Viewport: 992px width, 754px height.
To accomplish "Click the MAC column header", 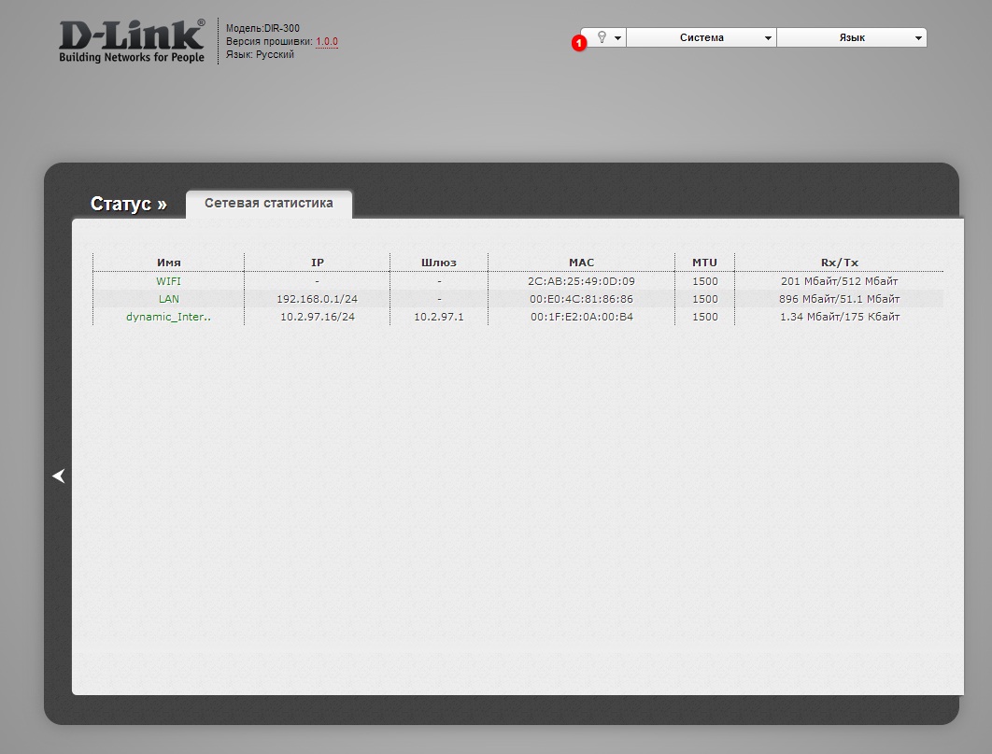I will (581, 263).
